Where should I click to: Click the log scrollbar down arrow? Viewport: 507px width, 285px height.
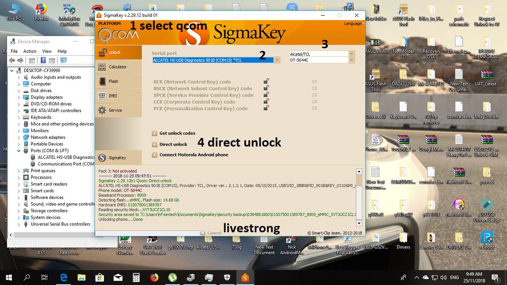pyautogui.click(x=359, y=224)
